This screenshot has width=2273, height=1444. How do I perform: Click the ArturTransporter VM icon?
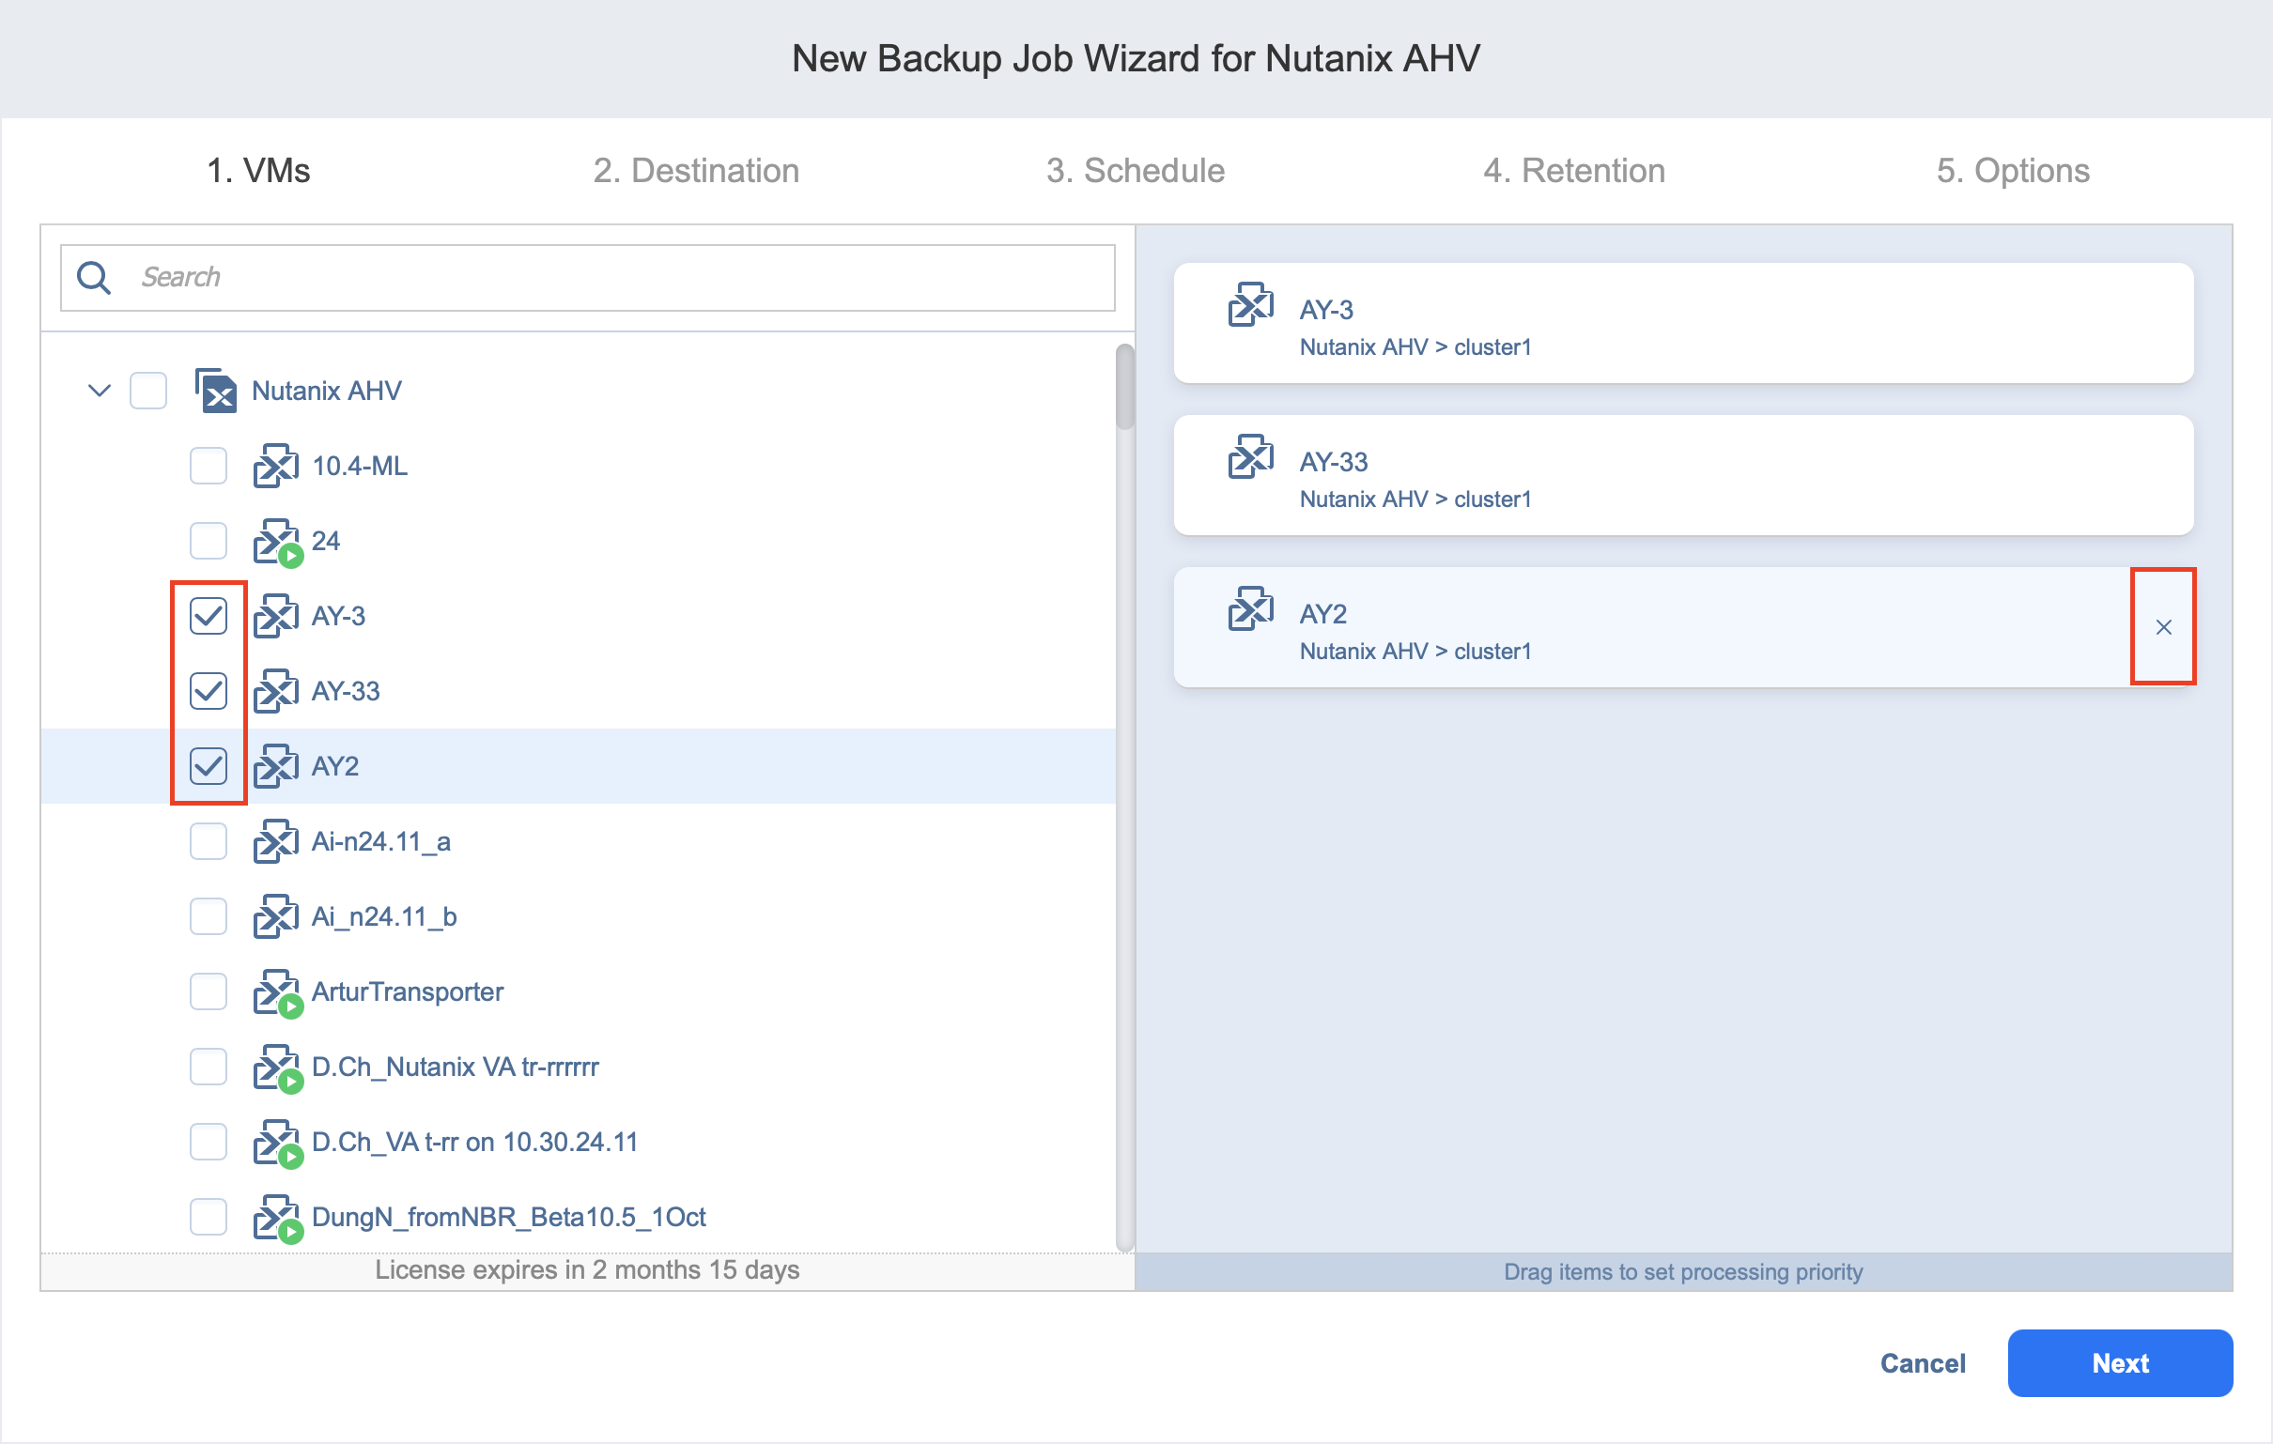(275, 991)
